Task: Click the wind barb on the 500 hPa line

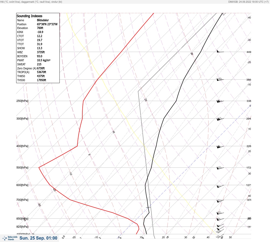Action: point(220,168)
